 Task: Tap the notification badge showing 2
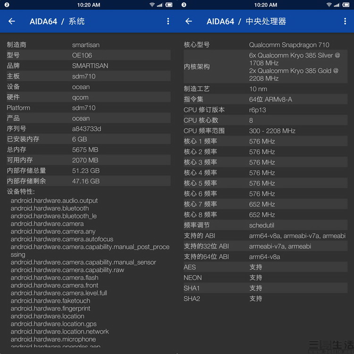point(7,5)
